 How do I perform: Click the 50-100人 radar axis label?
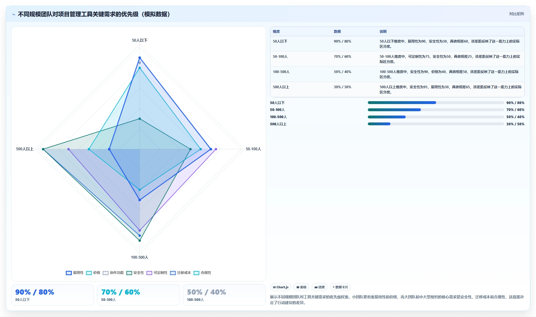coord(253,149)
